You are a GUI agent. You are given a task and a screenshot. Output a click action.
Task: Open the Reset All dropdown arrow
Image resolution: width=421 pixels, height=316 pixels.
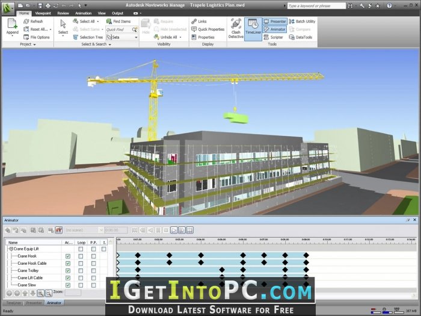click(51, 29)
